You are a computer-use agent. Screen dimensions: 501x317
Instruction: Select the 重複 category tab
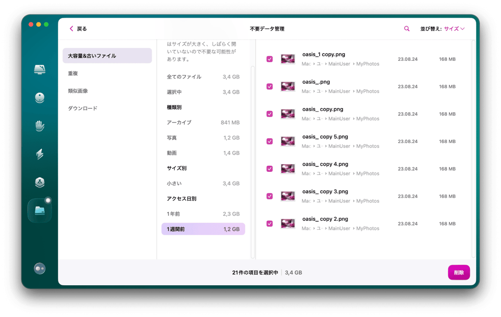coord(73,73)
